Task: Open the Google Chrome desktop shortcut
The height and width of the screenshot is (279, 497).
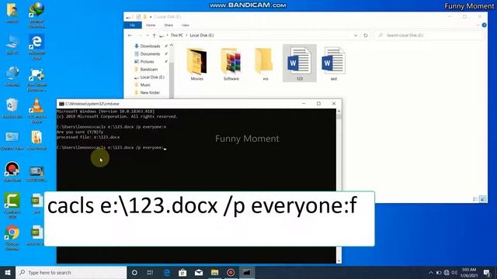Action: coord(12,238)
